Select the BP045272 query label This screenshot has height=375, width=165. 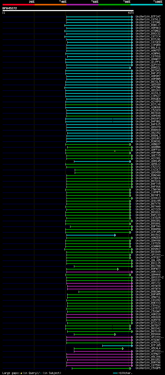(x=10, y=8)
